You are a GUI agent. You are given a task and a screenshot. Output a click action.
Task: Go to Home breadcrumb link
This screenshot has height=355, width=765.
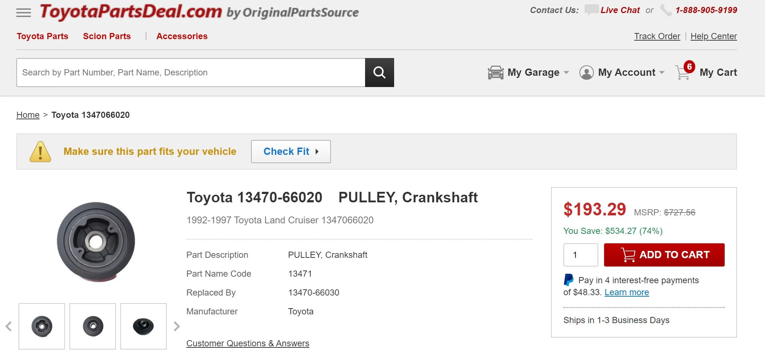[x=28, y=115]
